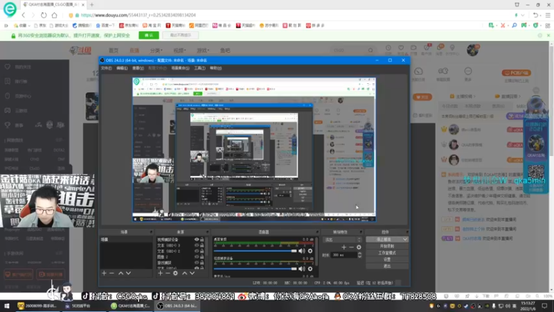Expand stop streaming button dropdown arrow
Image resolution: width=554 pixels, height=312 pixels.
(x=405, y=239)
